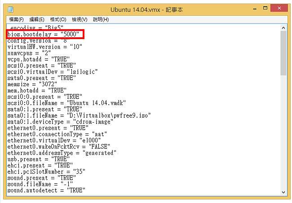The width and height of the screenshot is (292, 203).
Task: Open the 編輯(E) menu
Action: tap(37, 19)
